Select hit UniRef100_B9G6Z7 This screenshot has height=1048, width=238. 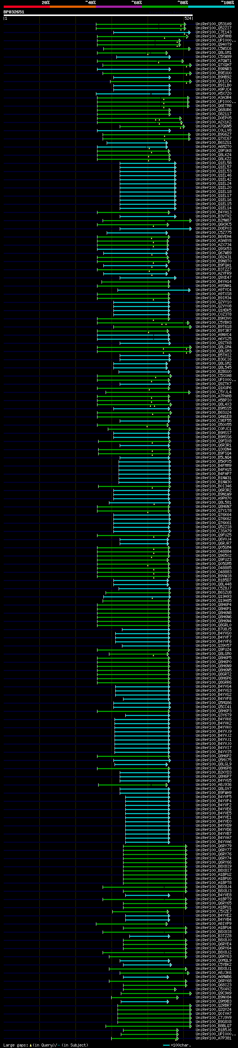coord(213,134)
